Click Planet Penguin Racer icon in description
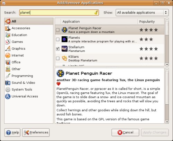This screenshot has width=173, height=141. coord(60,73)
